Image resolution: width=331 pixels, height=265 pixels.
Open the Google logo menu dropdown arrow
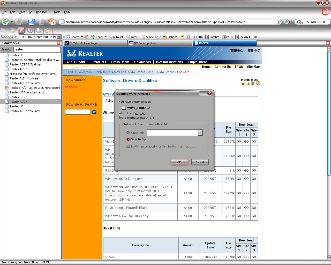coord(16,37)
